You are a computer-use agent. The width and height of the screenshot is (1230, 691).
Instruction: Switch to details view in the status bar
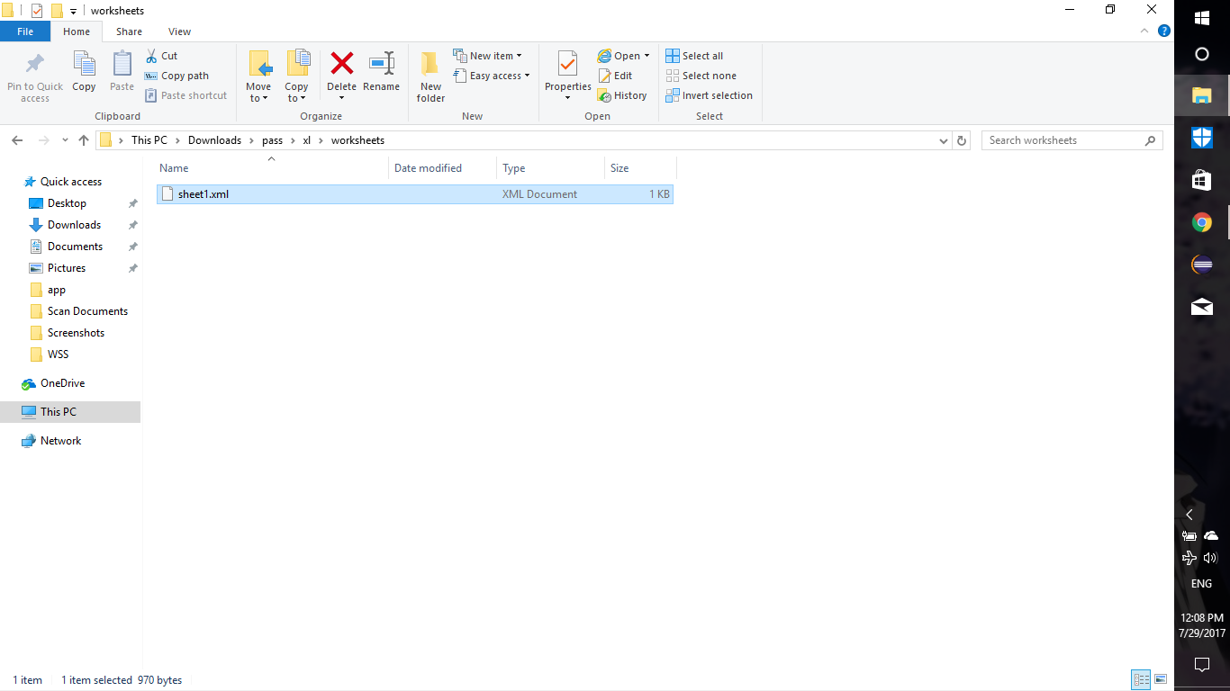[x=1141, y=679]
